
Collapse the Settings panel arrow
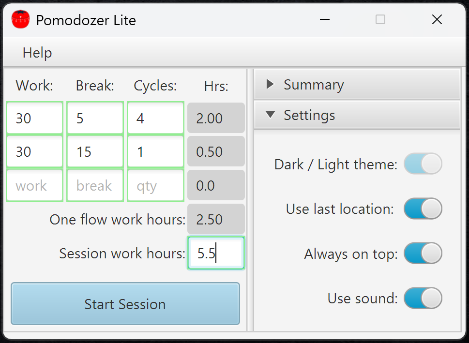click(270, 115)
